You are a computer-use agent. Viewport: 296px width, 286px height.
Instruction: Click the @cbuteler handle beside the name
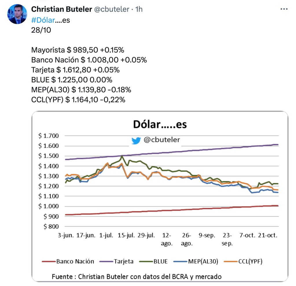(111, 9)
